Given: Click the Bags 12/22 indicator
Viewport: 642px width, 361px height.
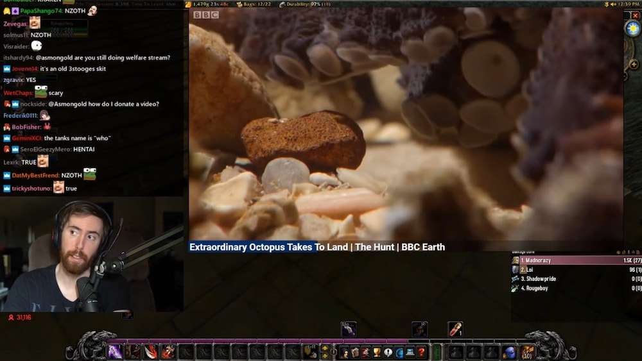Looking at the screenshot, I should [254, 4].
